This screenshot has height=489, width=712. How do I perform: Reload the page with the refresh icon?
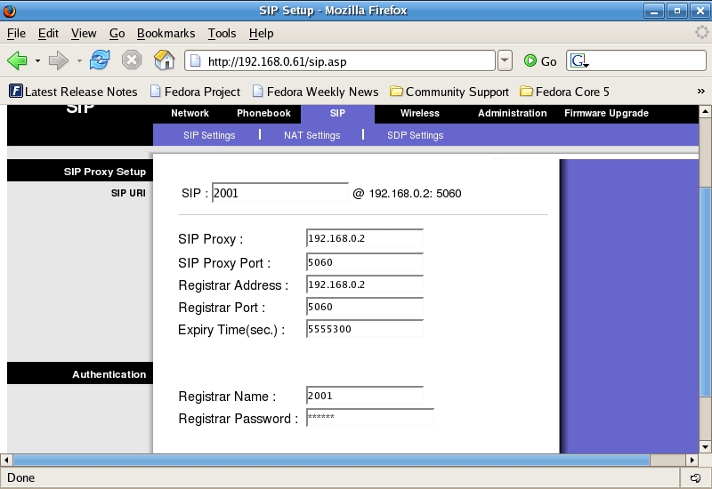100,60
